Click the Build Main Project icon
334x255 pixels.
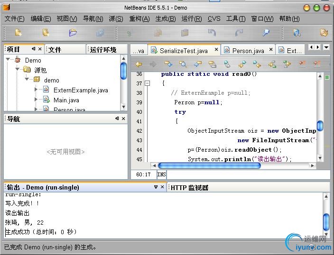coord(297,33)
